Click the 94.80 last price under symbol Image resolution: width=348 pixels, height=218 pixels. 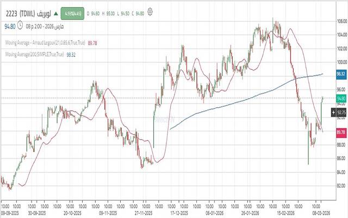click(x=10, y=25)
